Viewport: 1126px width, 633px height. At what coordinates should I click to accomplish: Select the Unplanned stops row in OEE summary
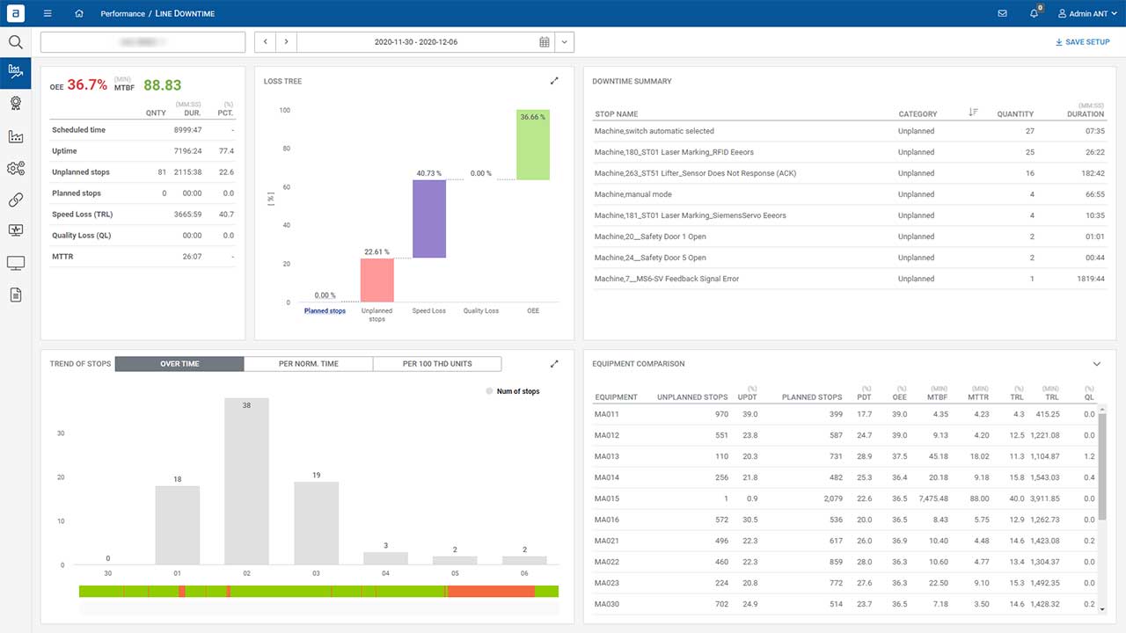point(143,172)
